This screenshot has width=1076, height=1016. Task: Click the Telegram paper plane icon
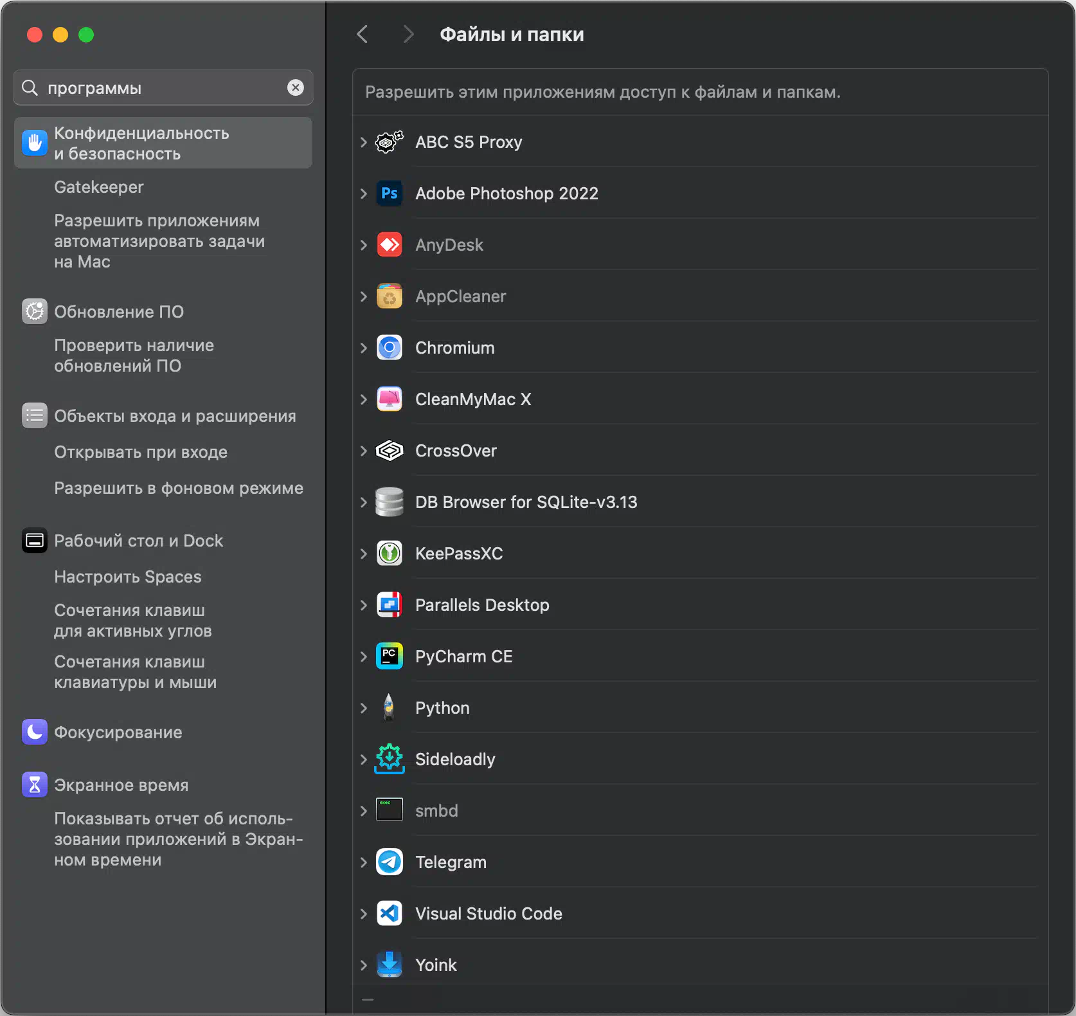(x=389, y=862)
